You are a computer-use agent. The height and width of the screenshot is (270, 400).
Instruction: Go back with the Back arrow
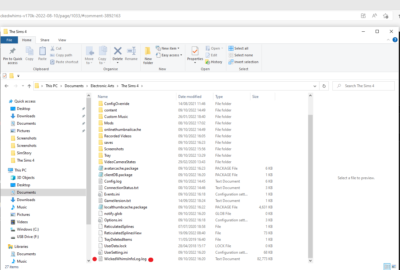pyautogui.click(x=6, y=86)
